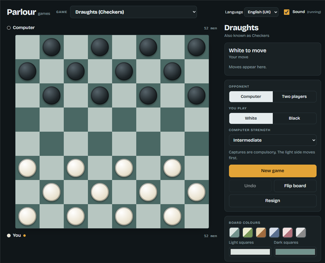Pick the grey board colour swatch

[x=301, y=232]
